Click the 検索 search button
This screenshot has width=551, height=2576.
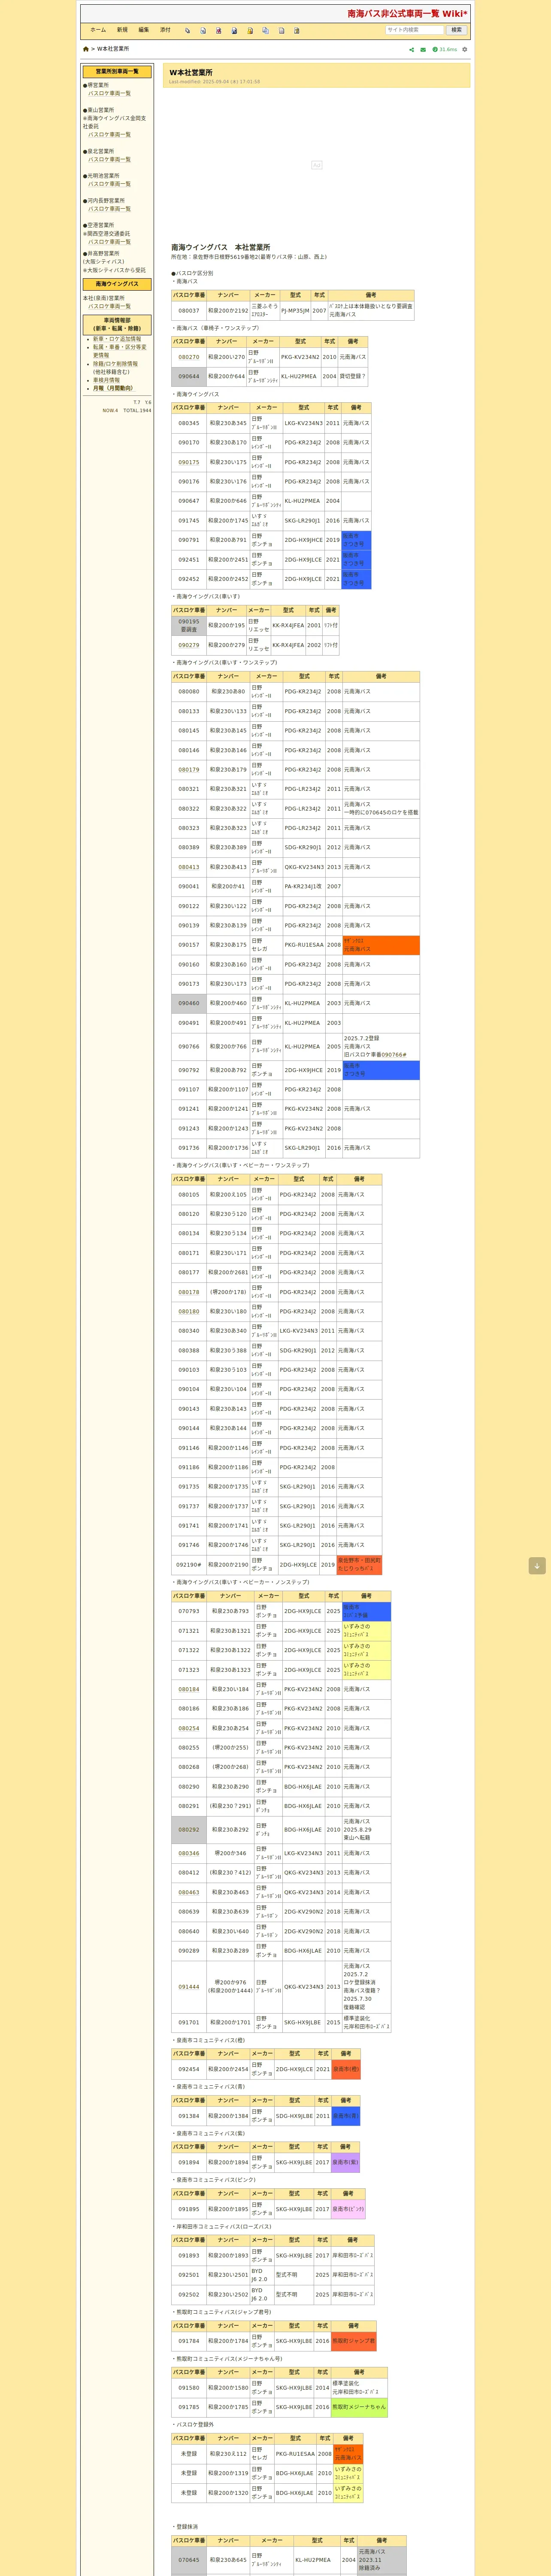(x=456, y=30)
